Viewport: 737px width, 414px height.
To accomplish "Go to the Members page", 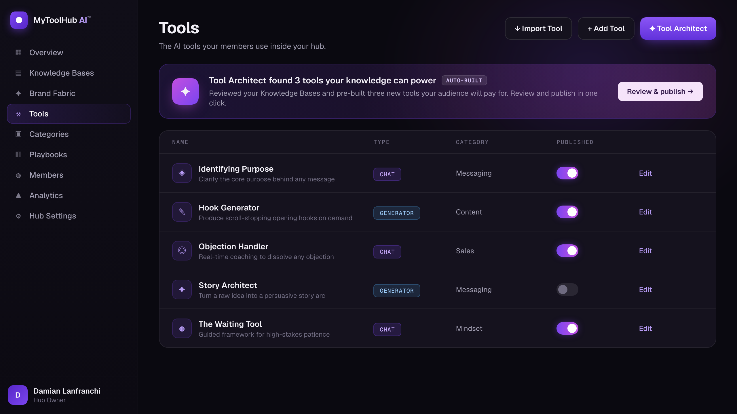I will (x=69, y=175).
